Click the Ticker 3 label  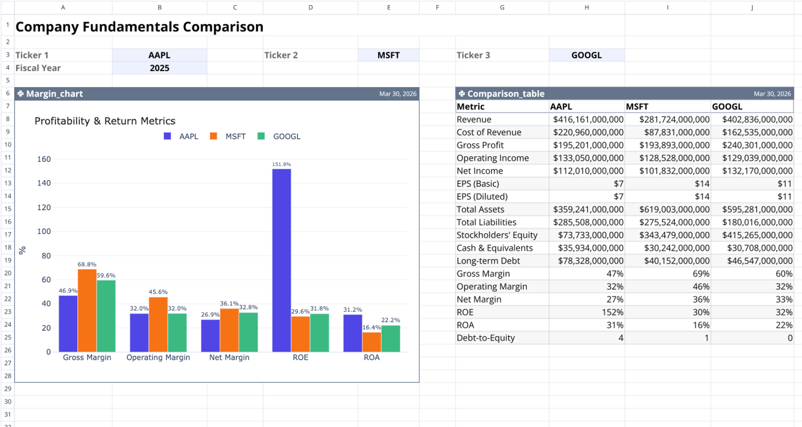[474, 55]
